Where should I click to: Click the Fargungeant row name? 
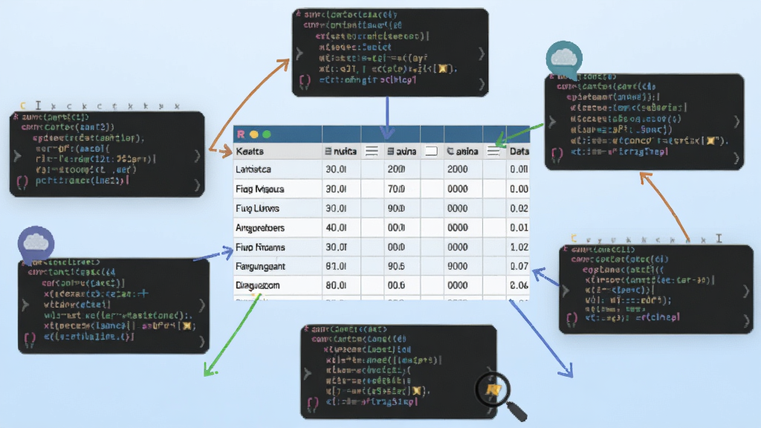point(260,267)
